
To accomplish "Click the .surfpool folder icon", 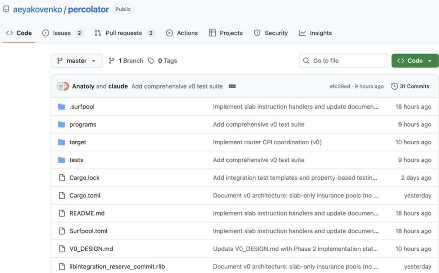I will [62, 107].
